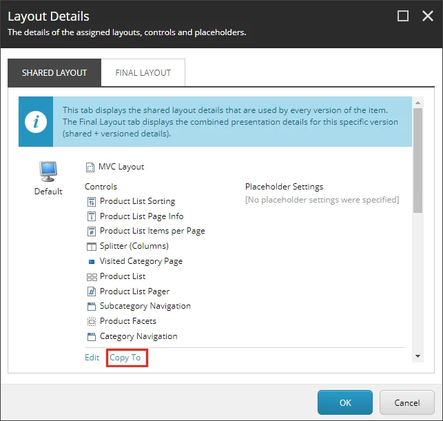Image resolution: width=443 pixels, height=421 pixels.
Task: Click the 'Placeholder Settings' heading
Action: pos(285,187)
